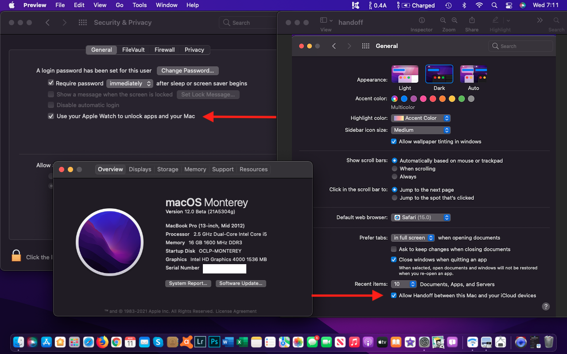Switch to Displays tab in About This Mac
Viewport: 567px width, 354px height.
140,169
